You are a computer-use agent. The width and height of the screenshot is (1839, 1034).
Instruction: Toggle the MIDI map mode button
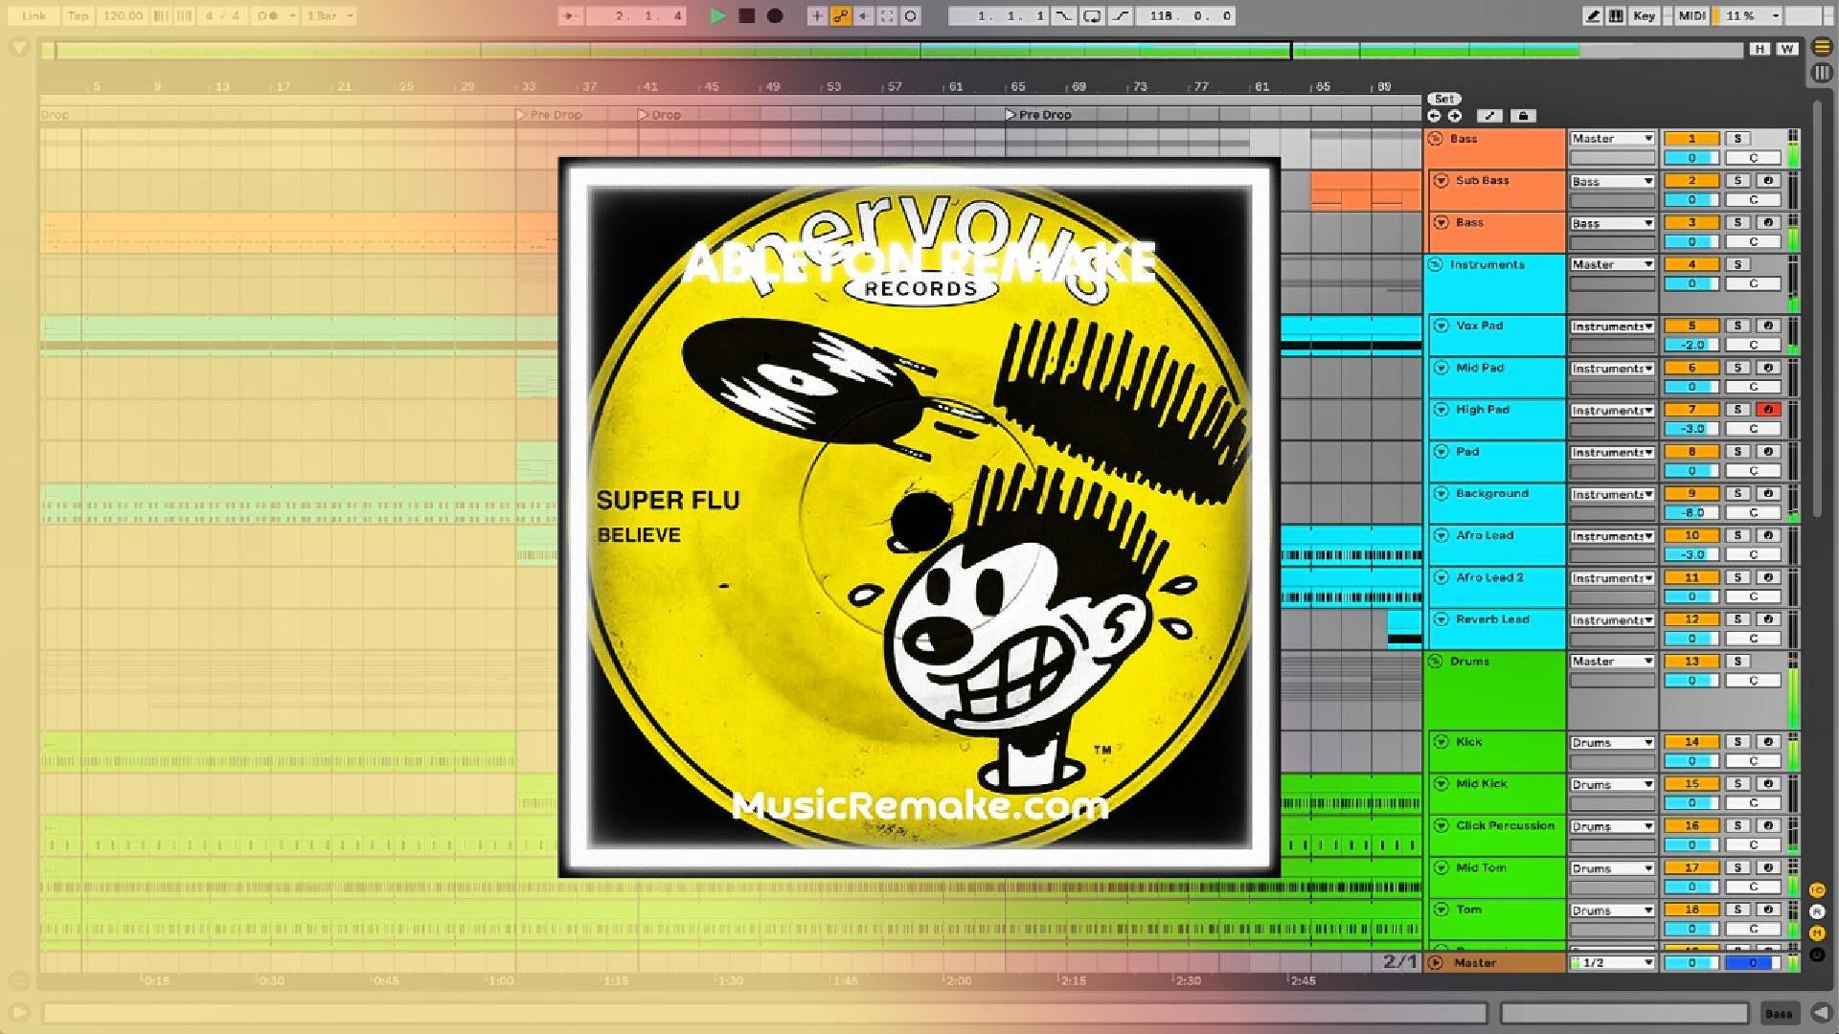pyautogui.click(x=1691, y=15)
